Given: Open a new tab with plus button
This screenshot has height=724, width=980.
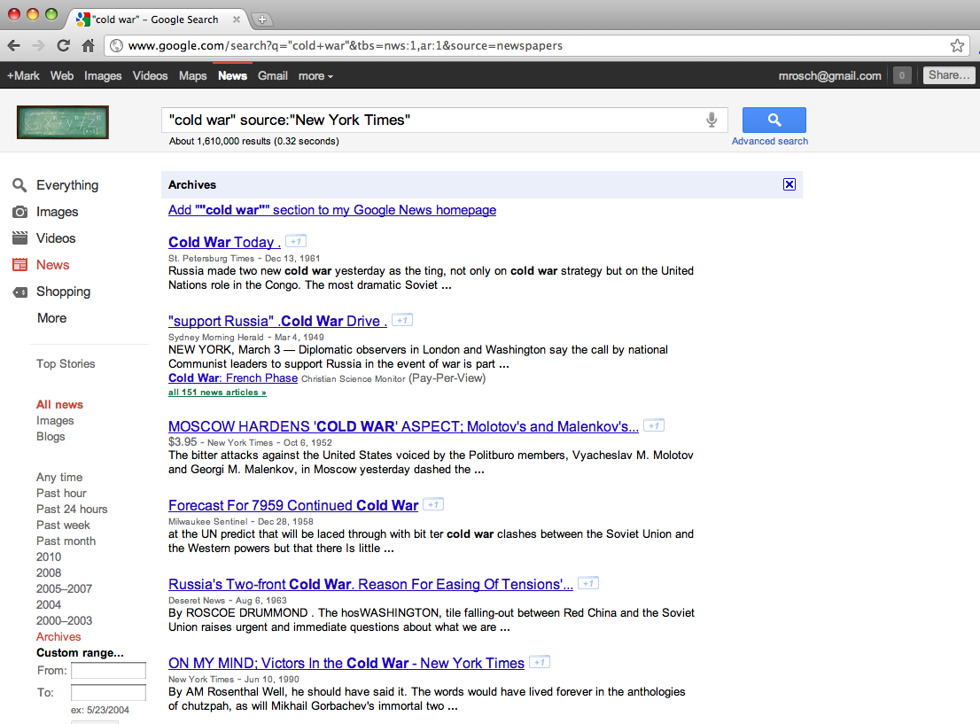Looking at the screenshot, I should click(262, 19).
